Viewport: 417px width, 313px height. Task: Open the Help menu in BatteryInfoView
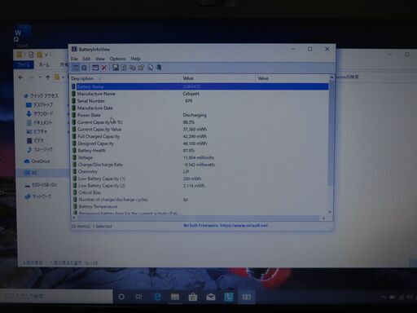point(135,59)
